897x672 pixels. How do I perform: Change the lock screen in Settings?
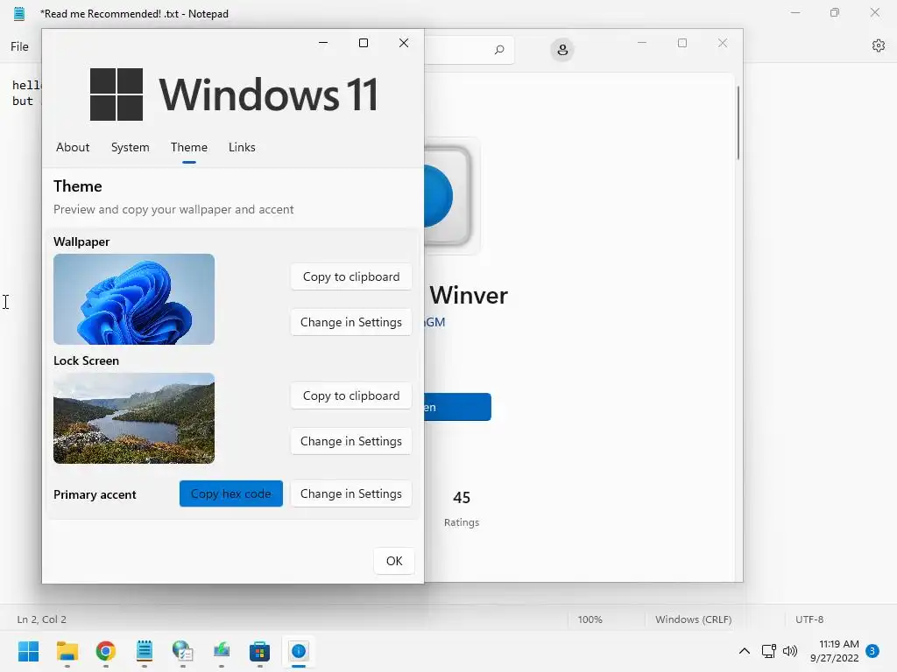click(351, 441)
